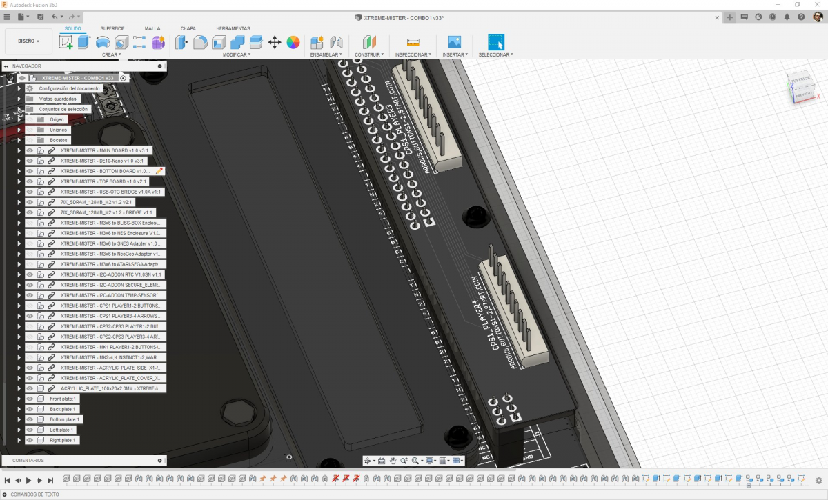Expand the COMENTARIOS panel
This screenshot has width=828, height=500.
(x=159, y=460)
